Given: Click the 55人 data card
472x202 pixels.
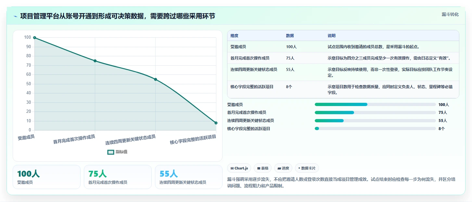Looking at the screenshot, I should 189,177.
